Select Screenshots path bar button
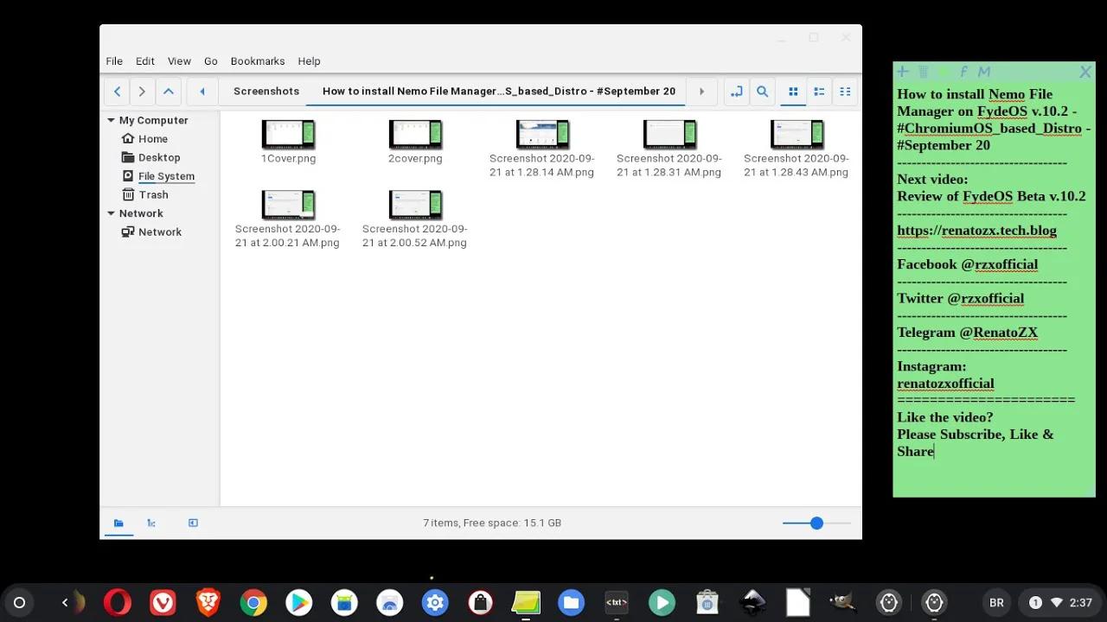Image resolution: width=1107 pixels, height=622 pixels. pyautogui.click(x=266, y=91)
